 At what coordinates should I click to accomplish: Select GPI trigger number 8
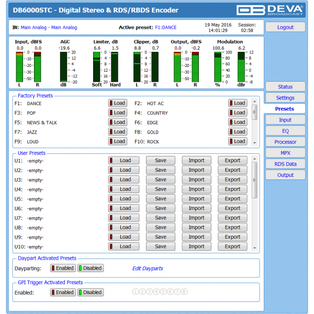point(184,291)
